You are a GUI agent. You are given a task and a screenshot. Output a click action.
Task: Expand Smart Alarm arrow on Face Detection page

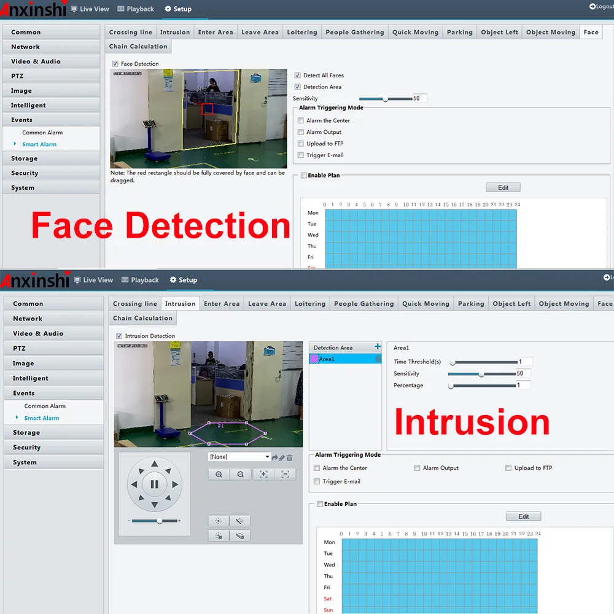coord(15,144)
